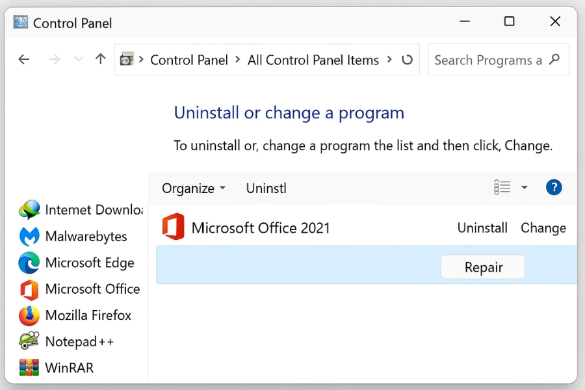Go up one level with up arrow

coord(100,60)
